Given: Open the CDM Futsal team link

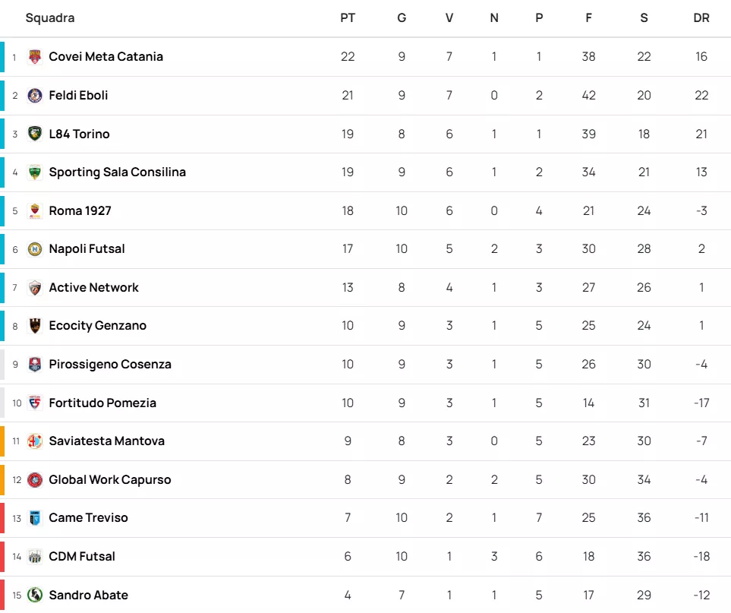Looking at the screenshot, I should coord(82,557).
